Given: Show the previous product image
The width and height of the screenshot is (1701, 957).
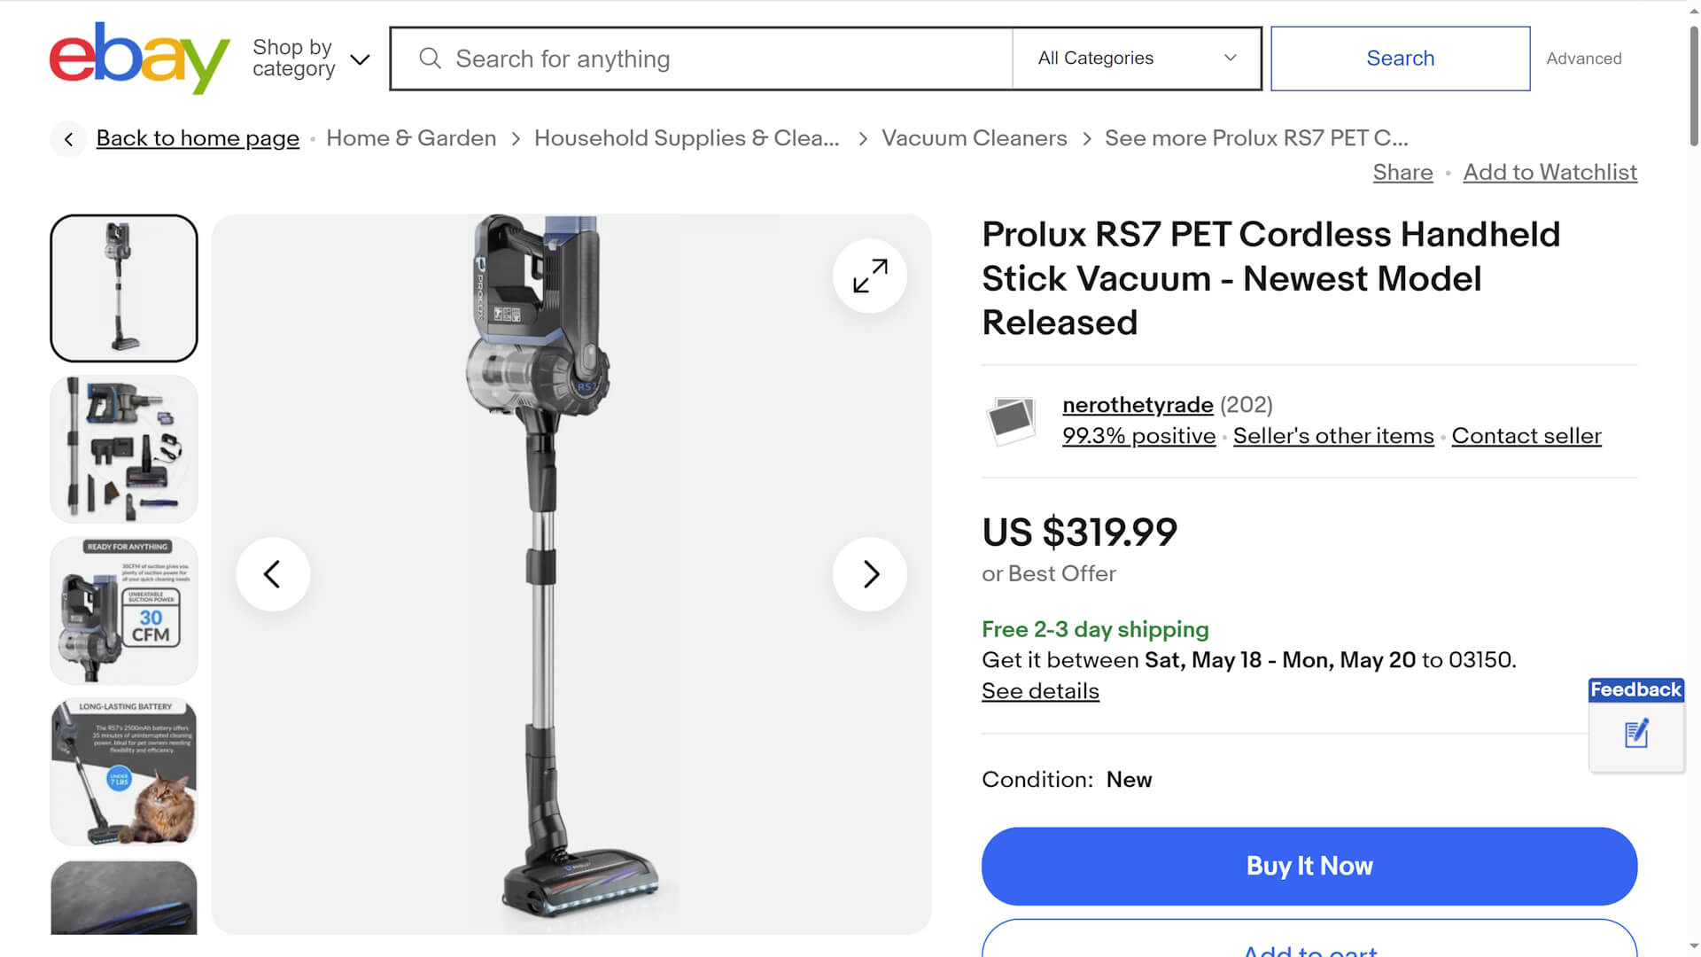Looking at the screenshot, I should (273, 574).
